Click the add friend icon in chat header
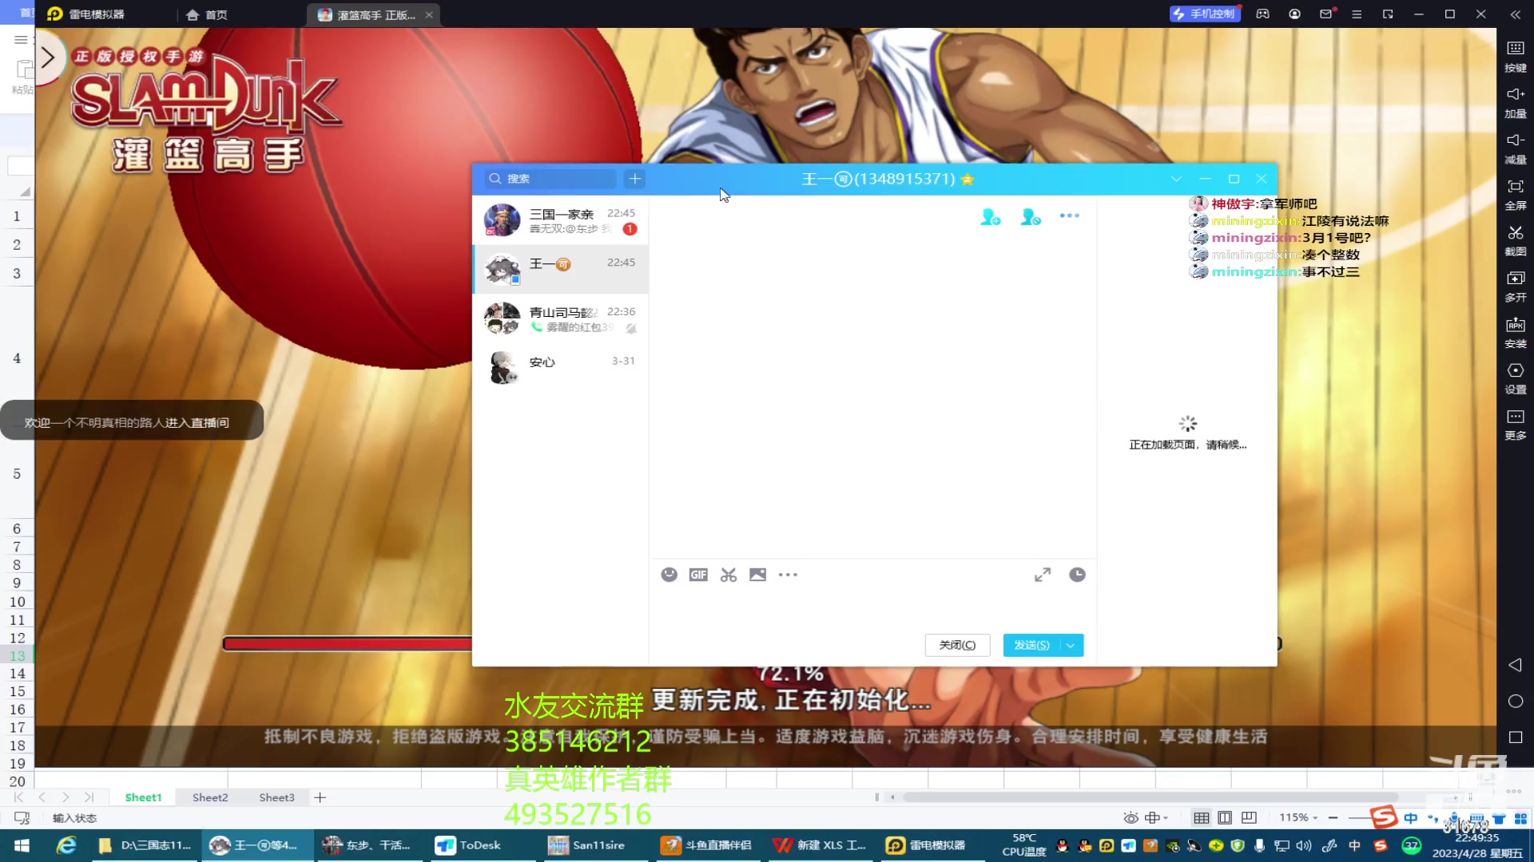Viewport: 1534px width, 862px height. pyautogui.click(x=991, y=216)
